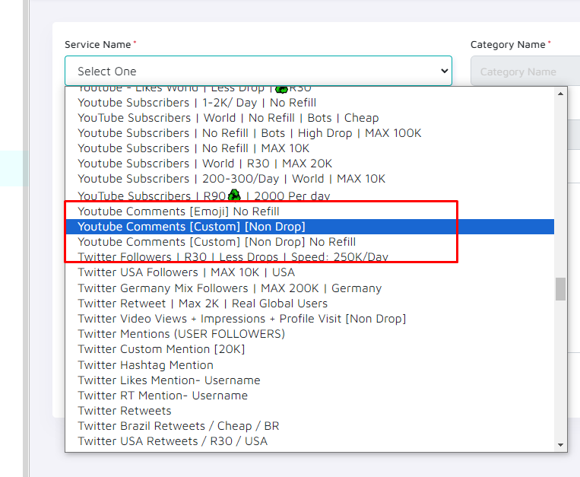
Task: Select Twitter USA Followers | MAX 10K | USA
Action: coord(309,272)
